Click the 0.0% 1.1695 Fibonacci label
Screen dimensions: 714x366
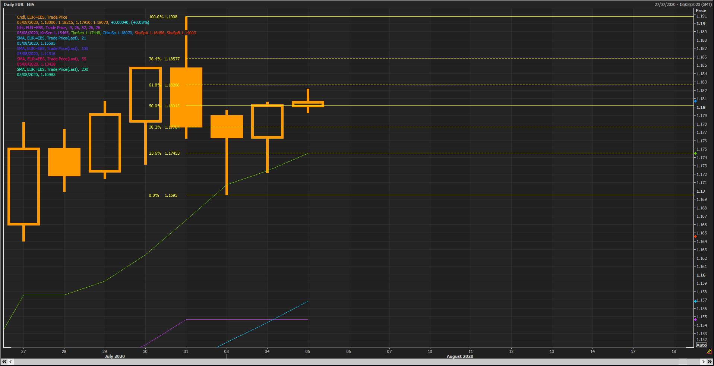163,195
